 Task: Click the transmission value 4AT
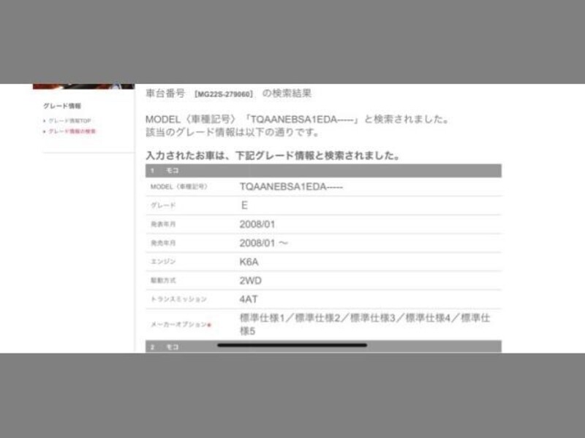point(249,299)
